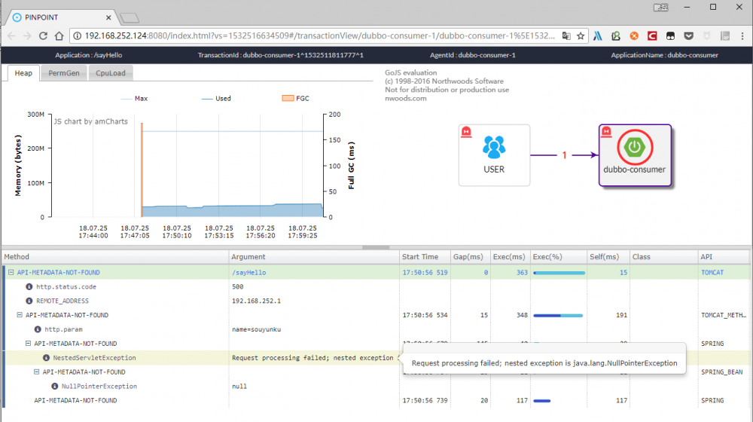Go to the browser home page
This screenshot has width=753, height=422.
(x=59, y=35)
